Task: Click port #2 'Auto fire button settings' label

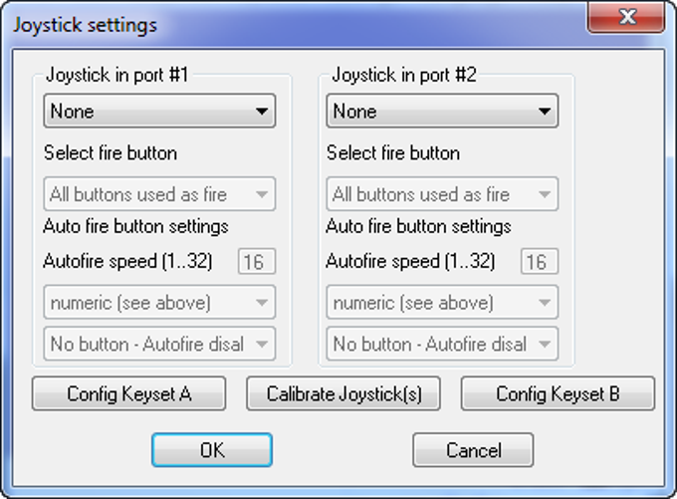Action: tap(418, 226)
